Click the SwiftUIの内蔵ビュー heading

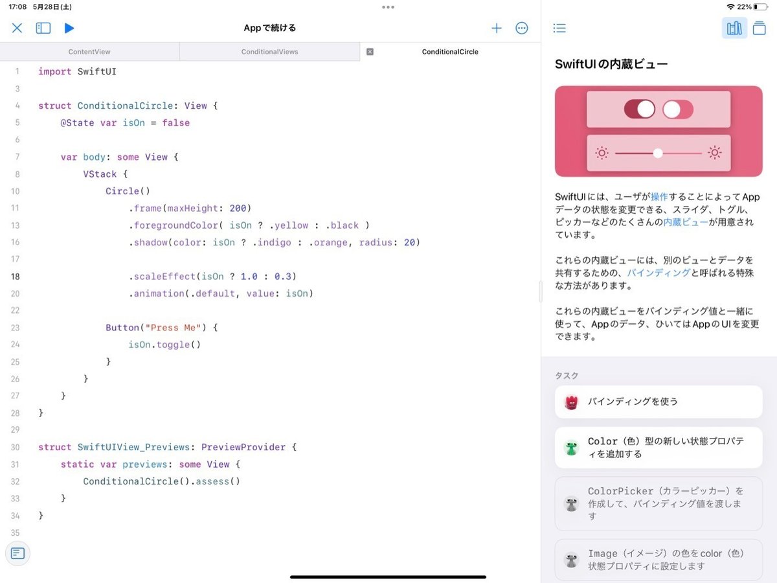[x=611, y=64]
